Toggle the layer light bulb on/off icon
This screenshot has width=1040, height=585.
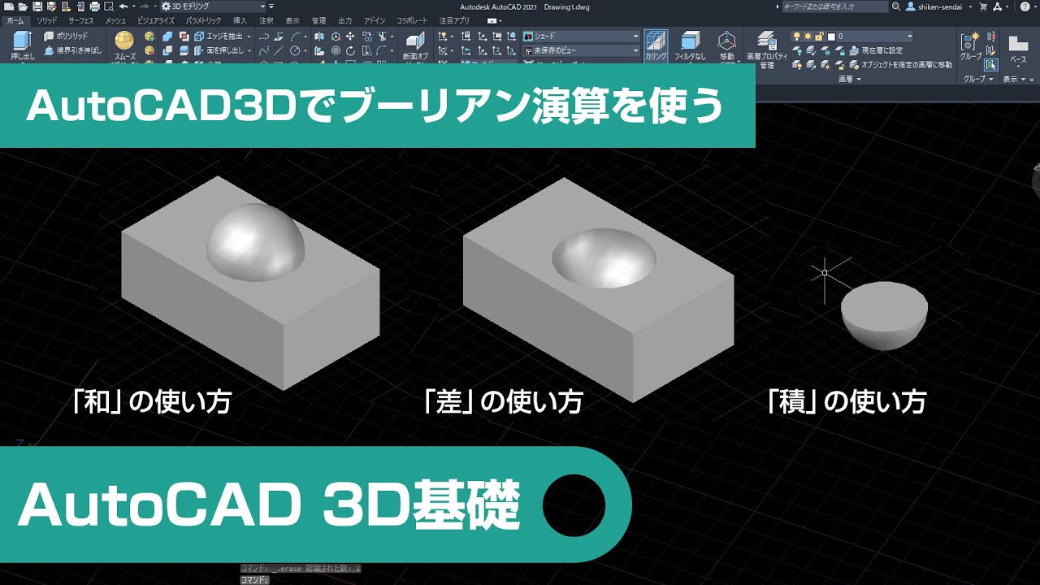pos(796,37)
